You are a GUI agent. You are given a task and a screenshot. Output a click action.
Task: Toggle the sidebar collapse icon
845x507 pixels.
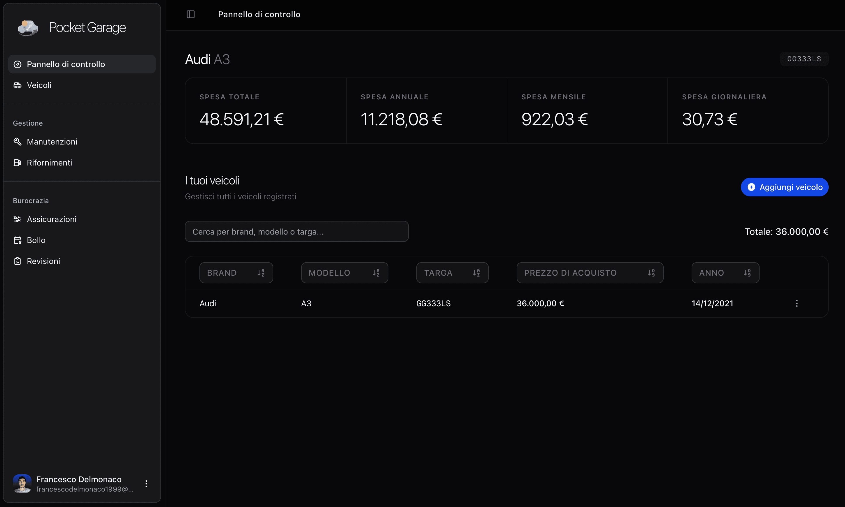point(190,14)
